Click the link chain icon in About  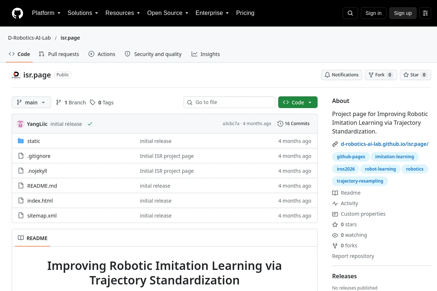[x=335, y=144]
